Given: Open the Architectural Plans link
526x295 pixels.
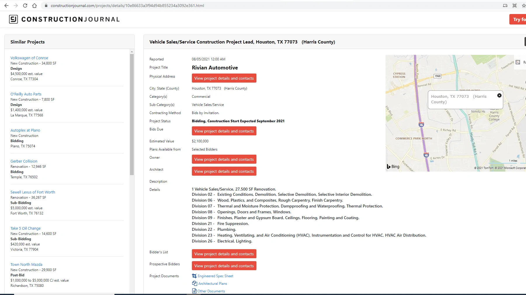Looking at the screenshot, I should [213, 284].
